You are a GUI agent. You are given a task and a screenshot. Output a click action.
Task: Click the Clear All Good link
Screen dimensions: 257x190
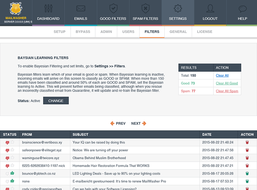[227, 83]
